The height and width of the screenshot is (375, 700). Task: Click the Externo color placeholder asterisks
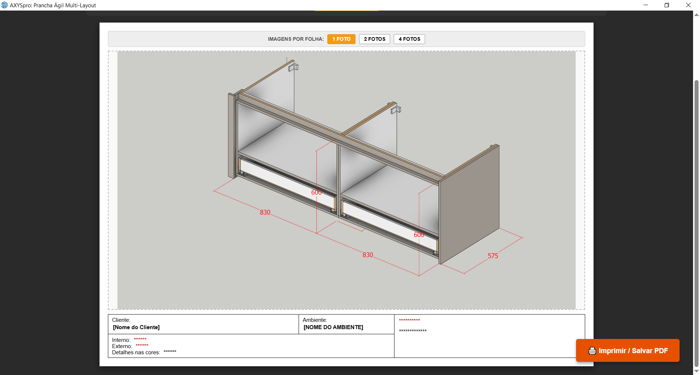pos(142,346)
